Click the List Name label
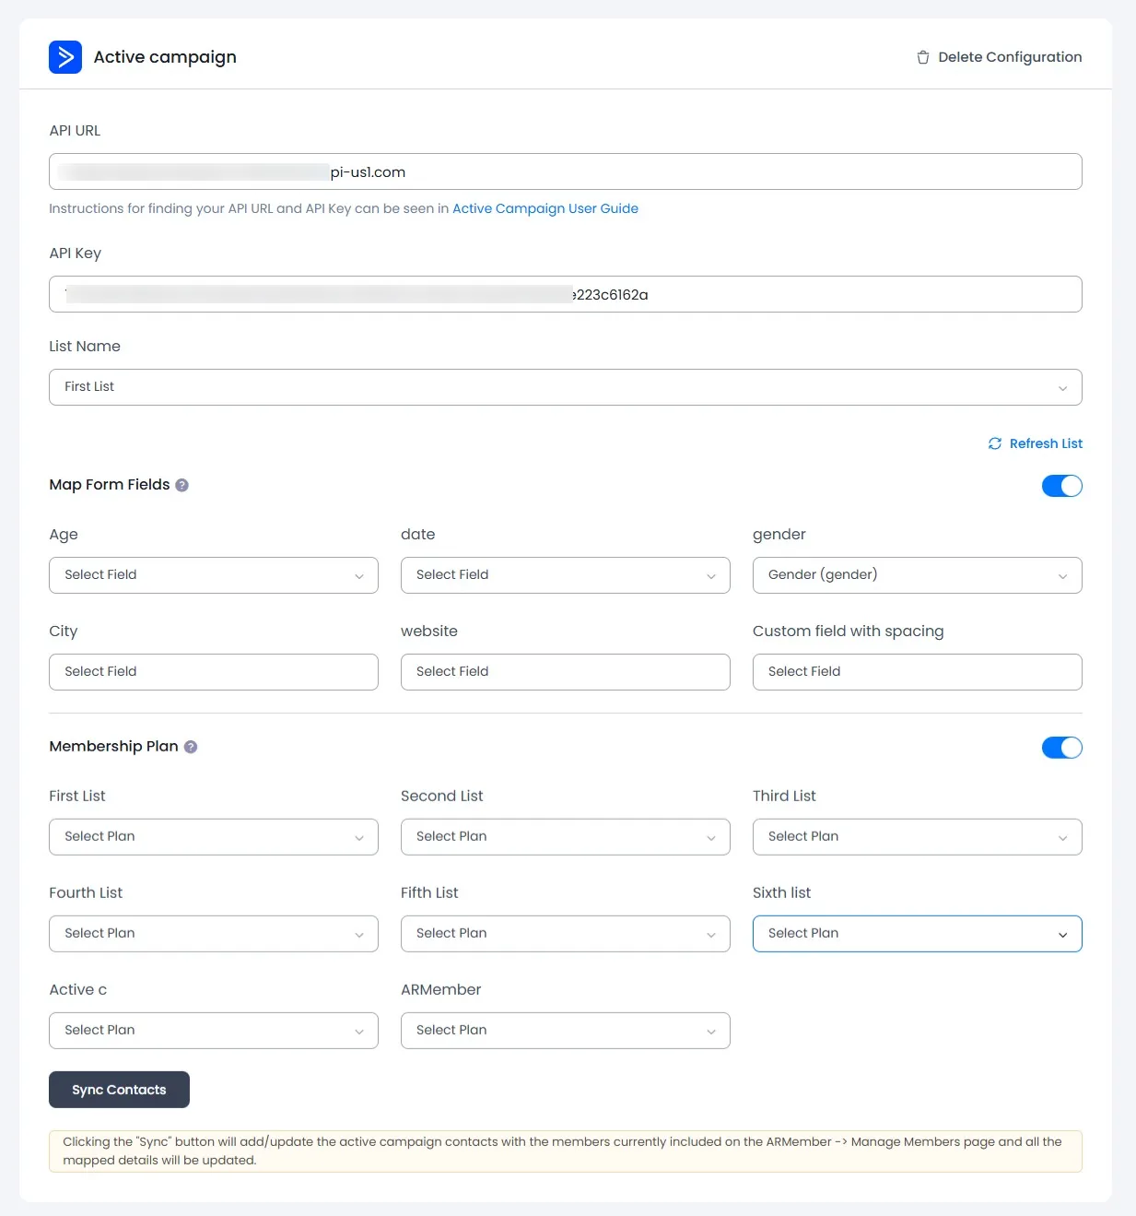 pyautogui.click(x=85, y=347)
